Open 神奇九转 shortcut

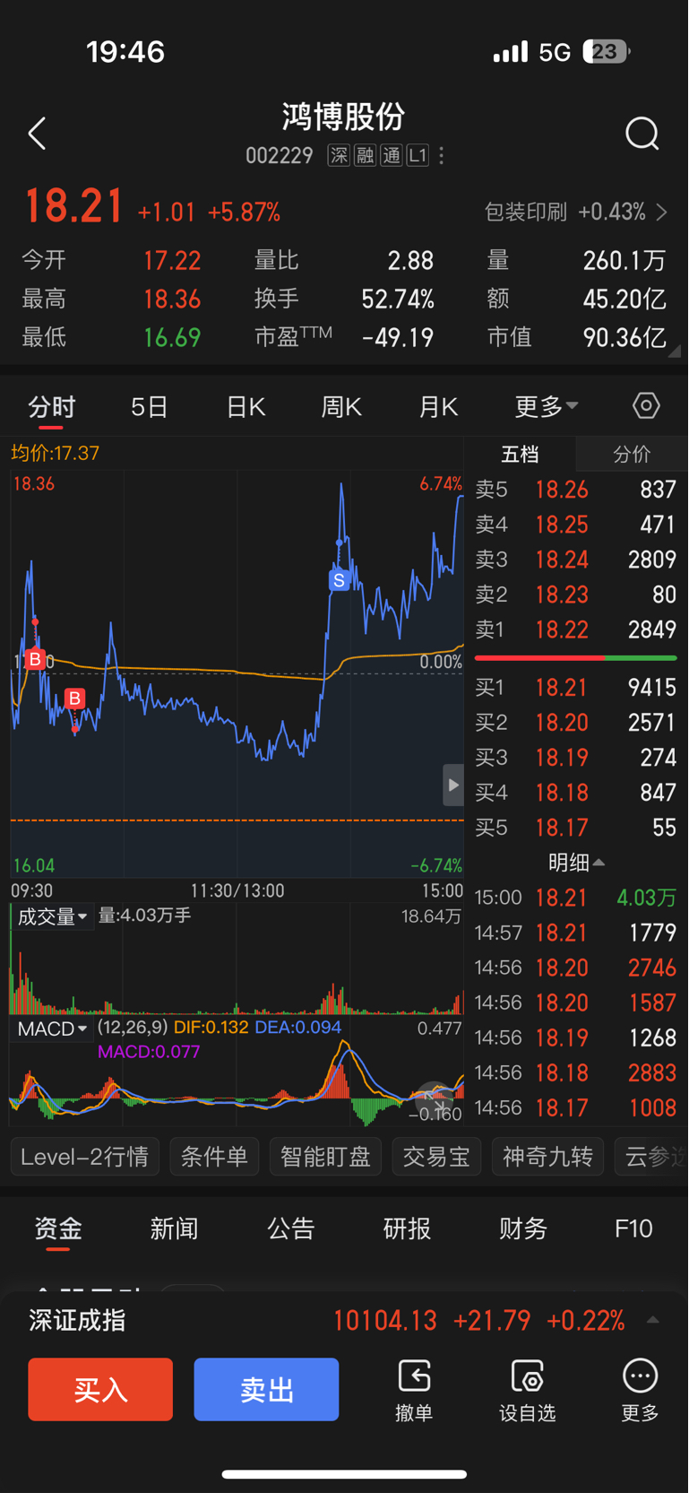click(547, 1157)
